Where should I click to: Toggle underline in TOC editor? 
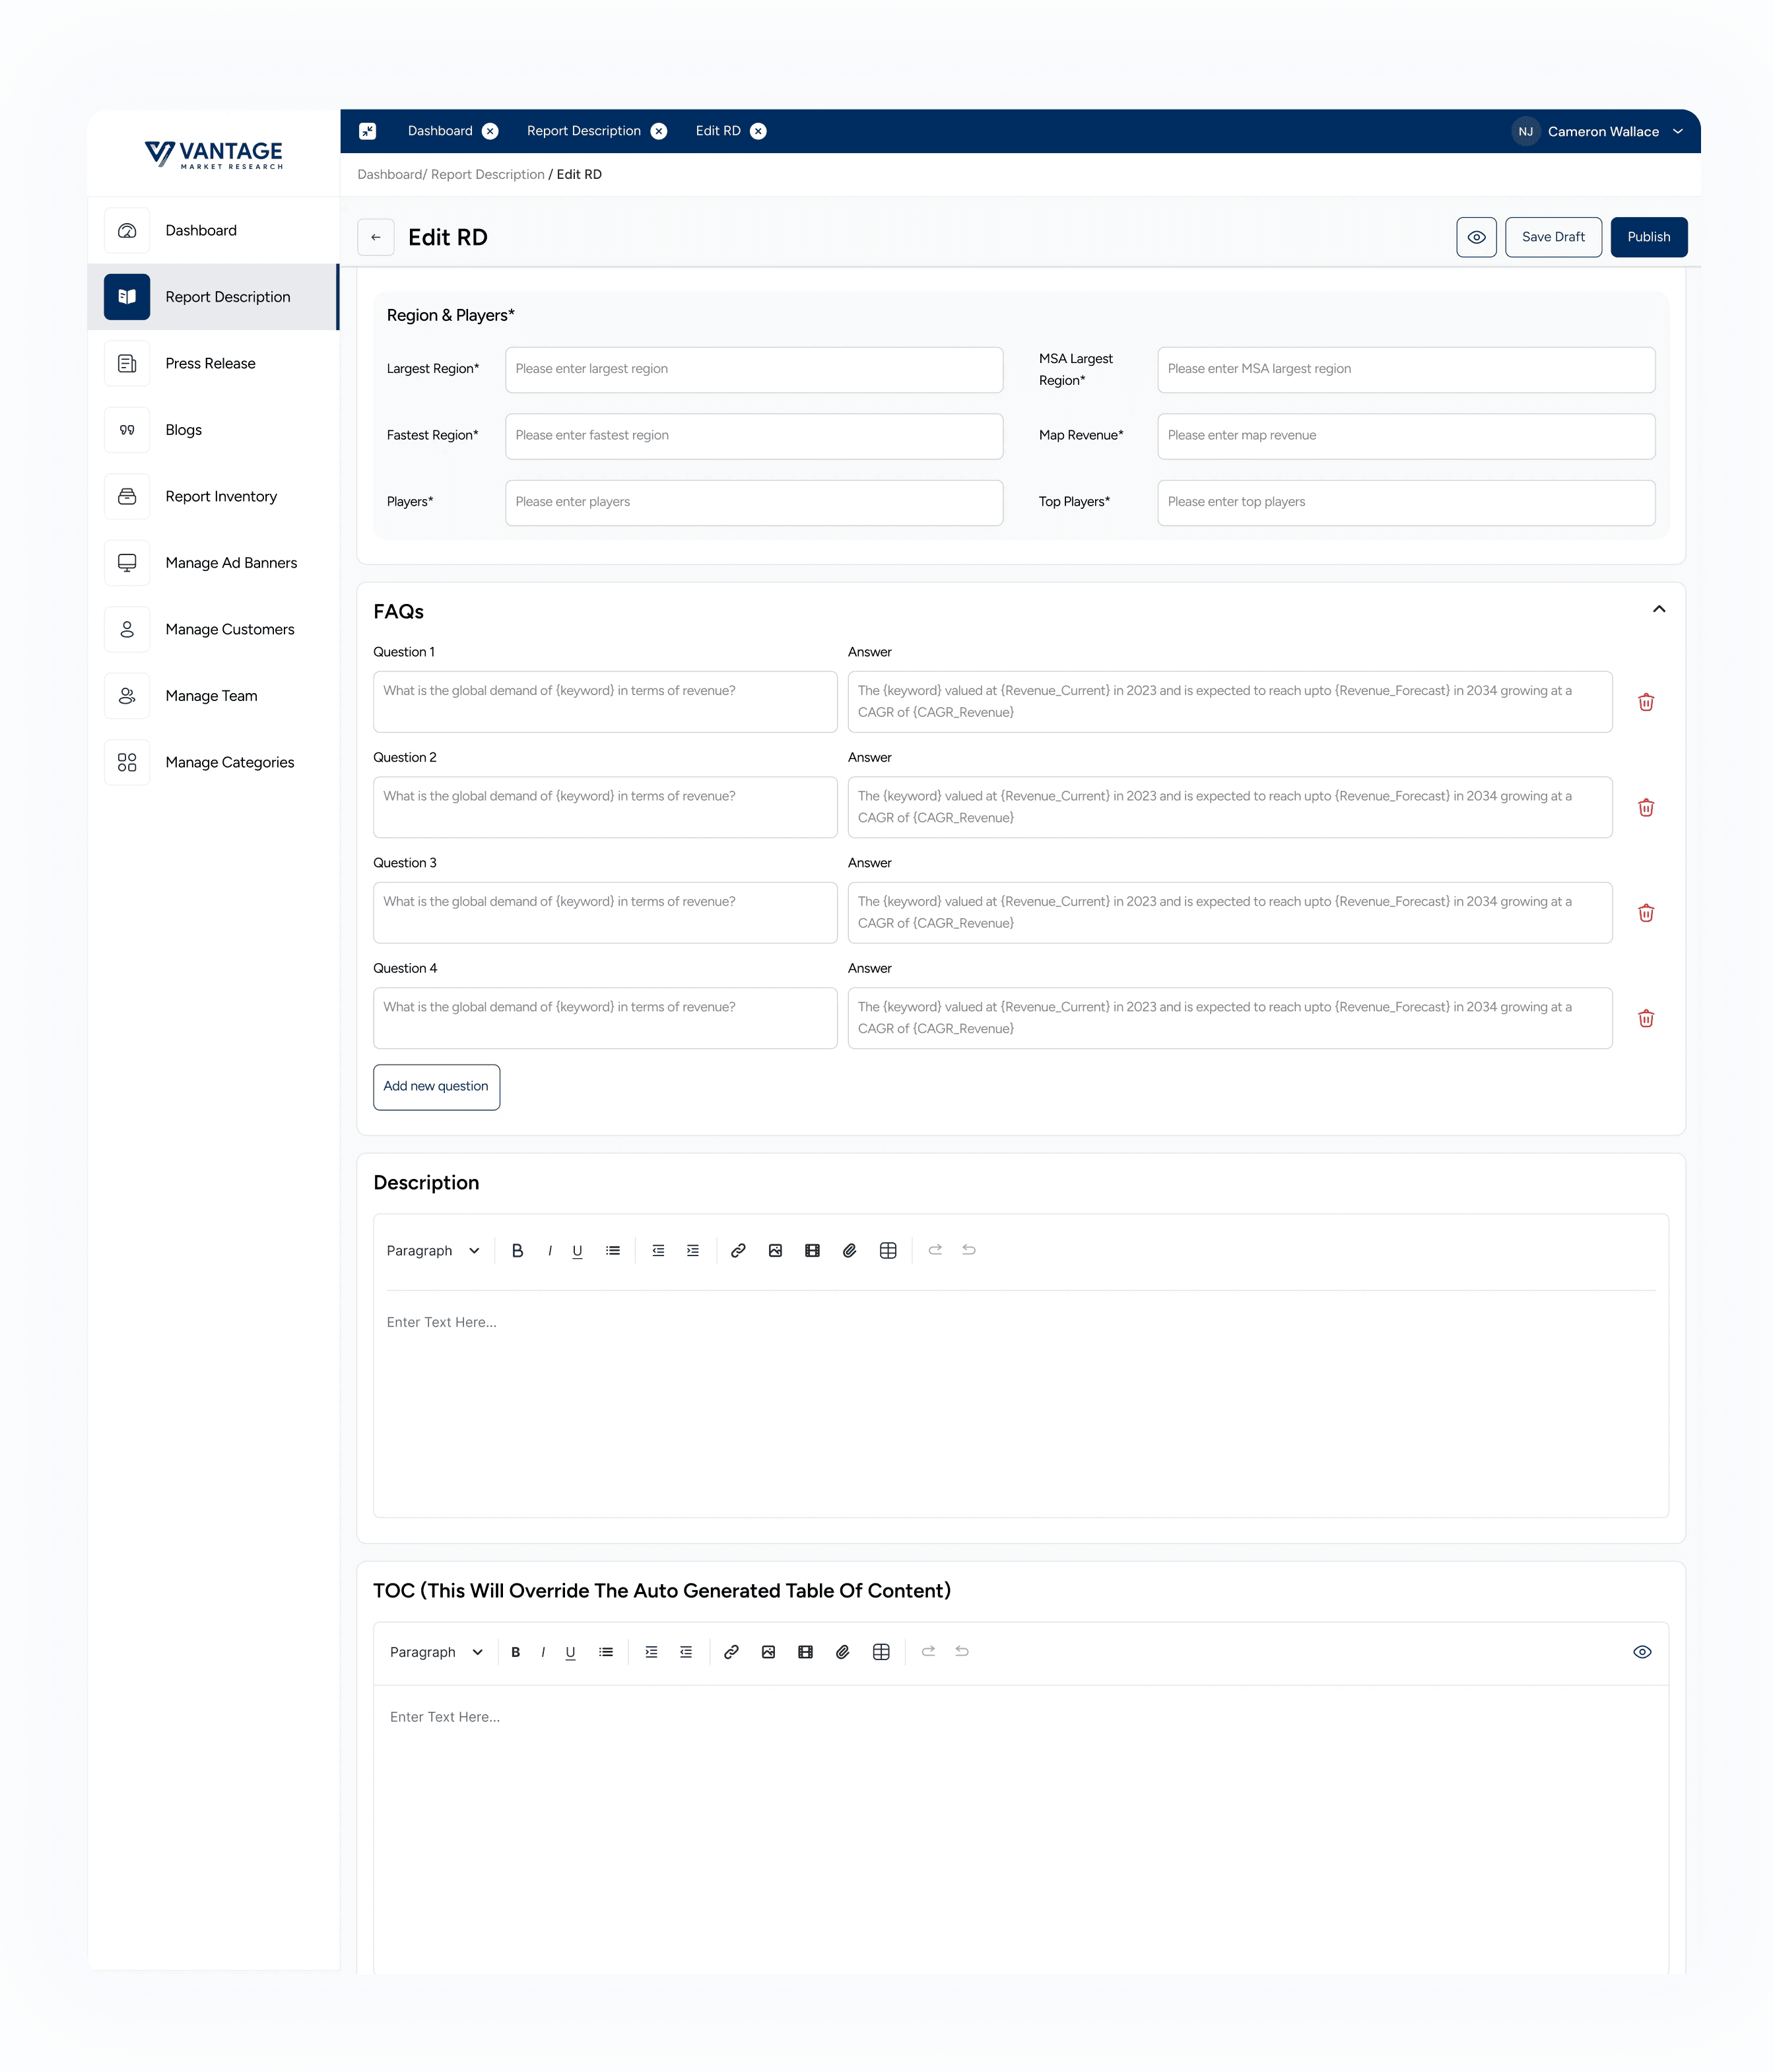[x=570, y=1652]
